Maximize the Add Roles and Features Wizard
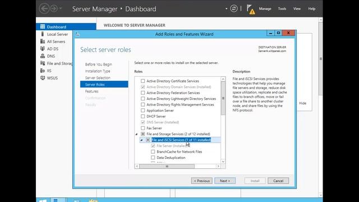The height and width of the screenshot is (202, 359). tap(278, 33)
